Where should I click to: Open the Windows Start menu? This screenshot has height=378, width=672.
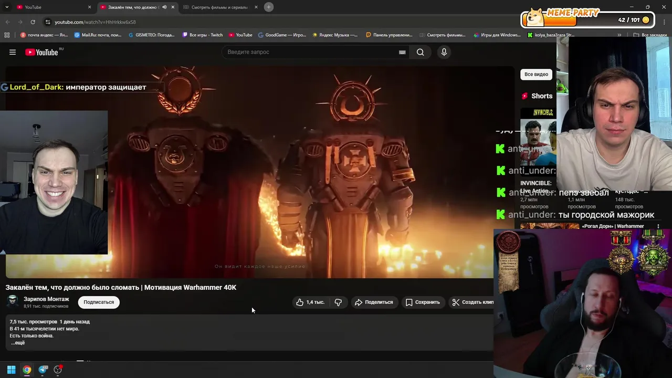pos(11,370)
